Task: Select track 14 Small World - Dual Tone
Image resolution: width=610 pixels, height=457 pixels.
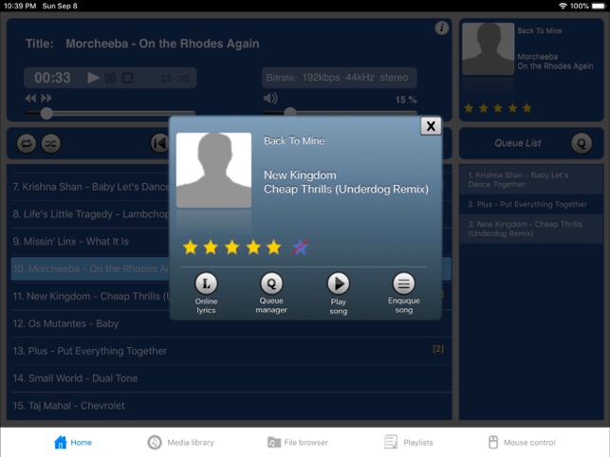Action: pyautogui.click(x=231, y=378)
